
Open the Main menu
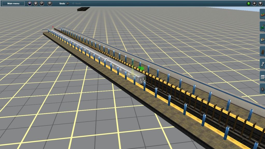[x=13, y=3]
